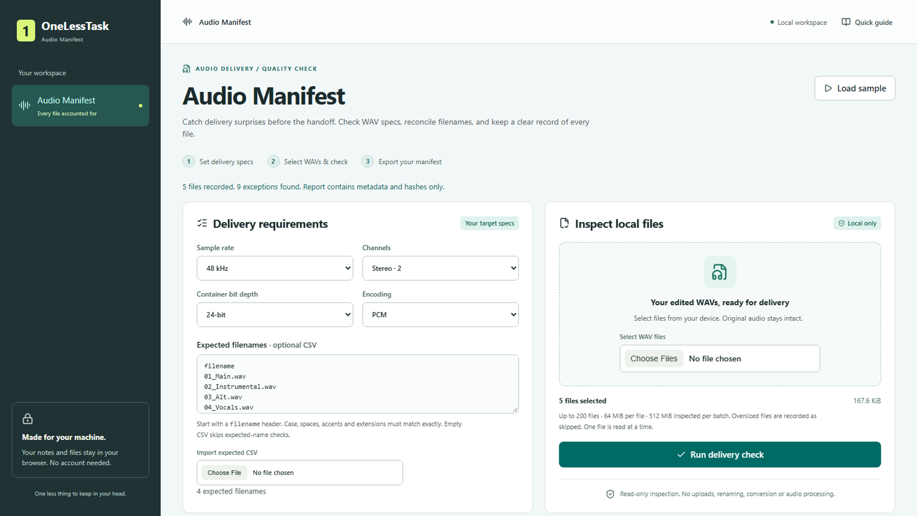
Task: Open the Encoding dropdown
Action: (440, 315)
